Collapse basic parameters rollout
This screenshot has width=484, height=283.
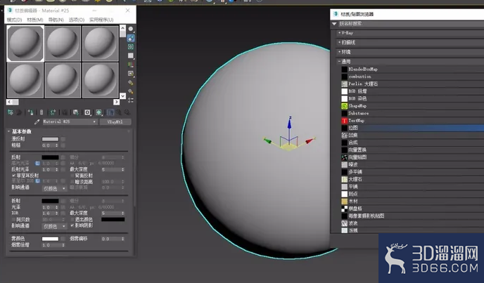(x=8, y=131)
